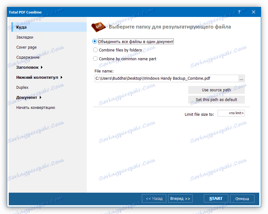268x214 pixels.
Task: Open the Нижний колонтитул section
Action: (37, 78)
